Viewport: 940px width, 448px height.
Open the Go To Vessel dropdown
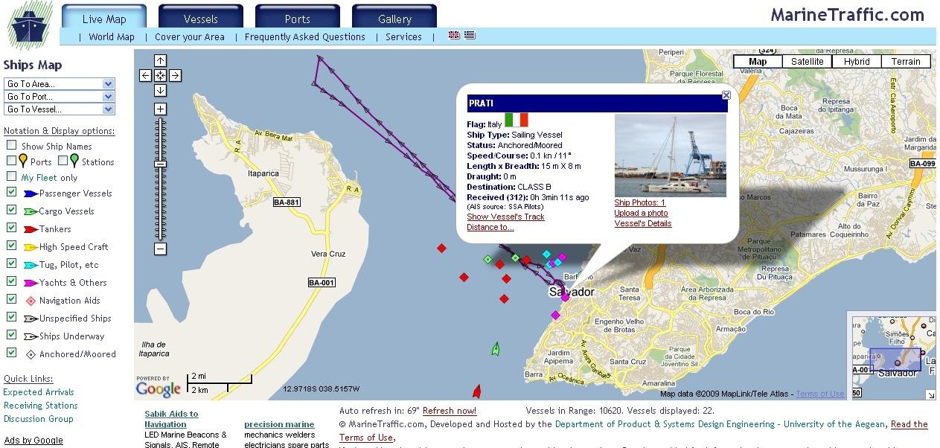[60, 109]
